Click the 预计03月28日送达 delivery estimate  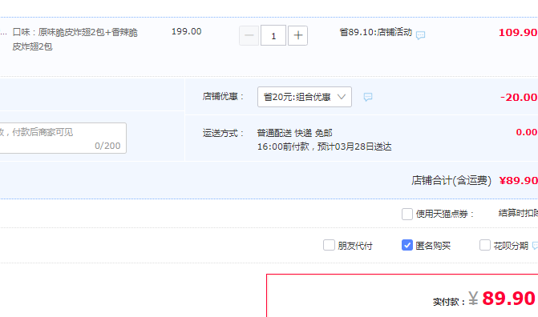coord(354,146)
